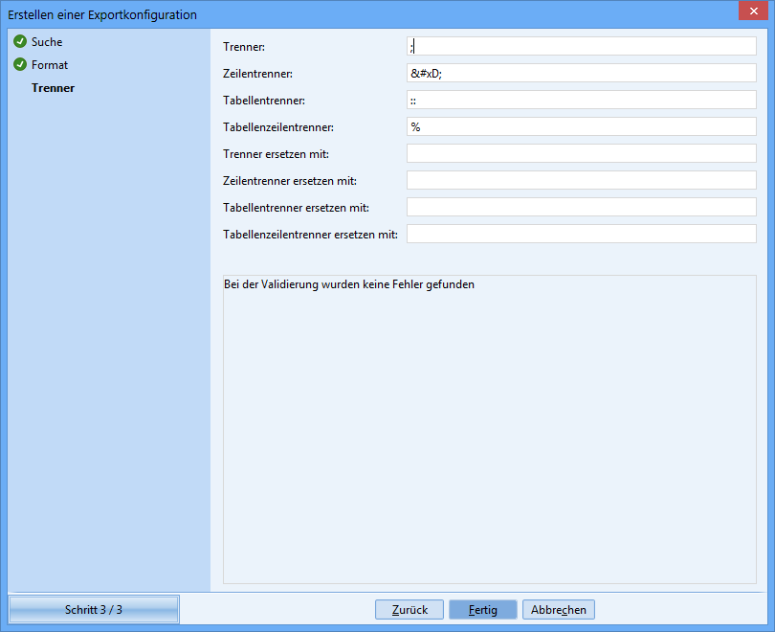
Task: Click into the Zeilentrenner text field
Action: coord(581,73)
